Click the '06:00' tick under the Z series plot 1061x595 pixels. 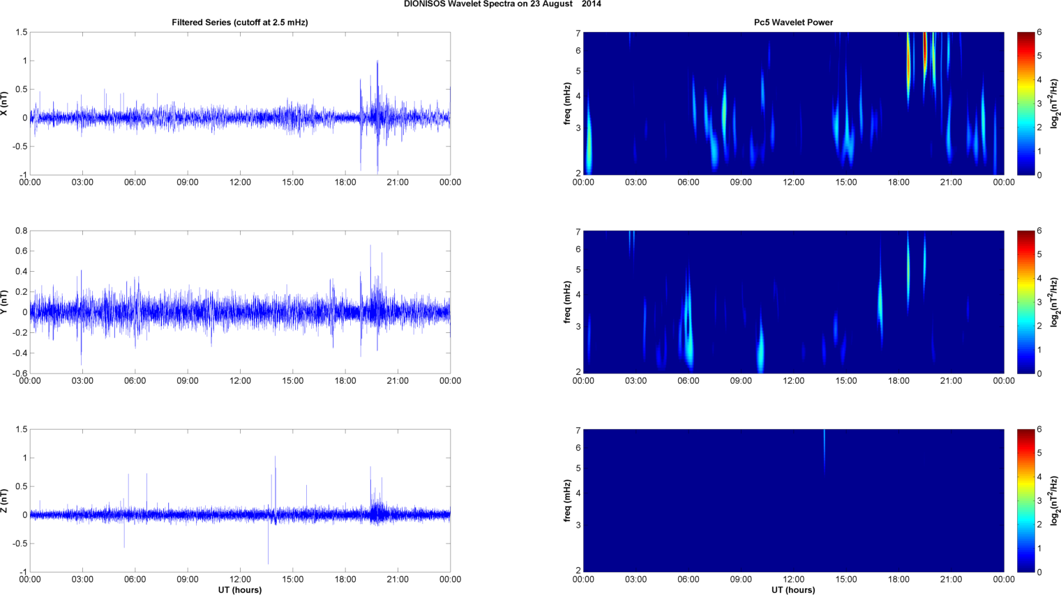pos(135,580)
